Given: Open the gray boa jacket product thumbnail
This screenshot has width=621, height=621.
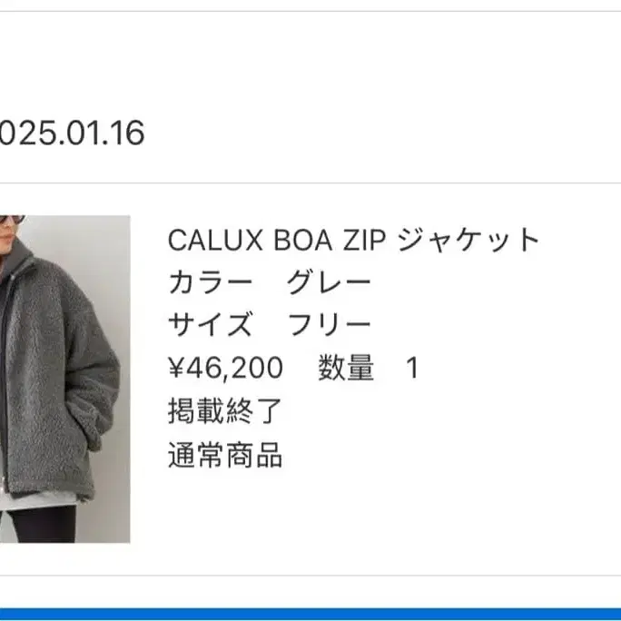Looking at the screenshot, I should tap(65, 379).
